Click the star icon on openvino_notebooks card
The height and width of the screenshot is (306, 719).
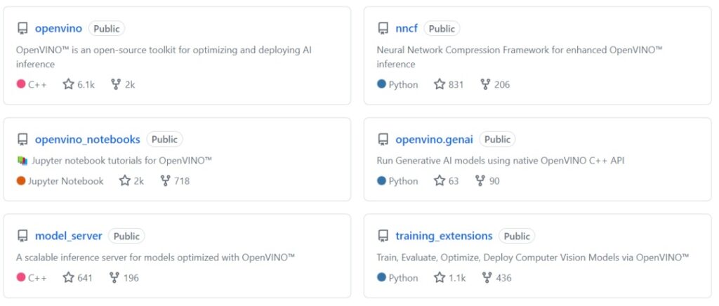(125, 181)
